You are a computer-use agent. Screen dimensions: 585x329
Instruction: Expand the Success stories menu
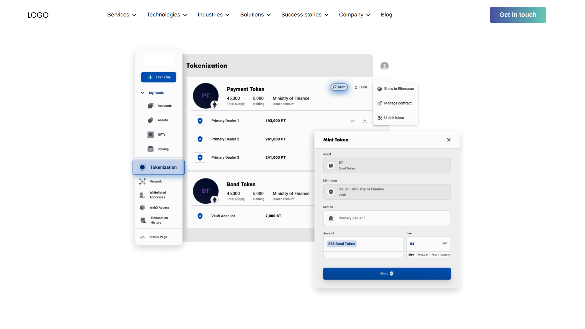pyautogui.click(x=305, y=15)
